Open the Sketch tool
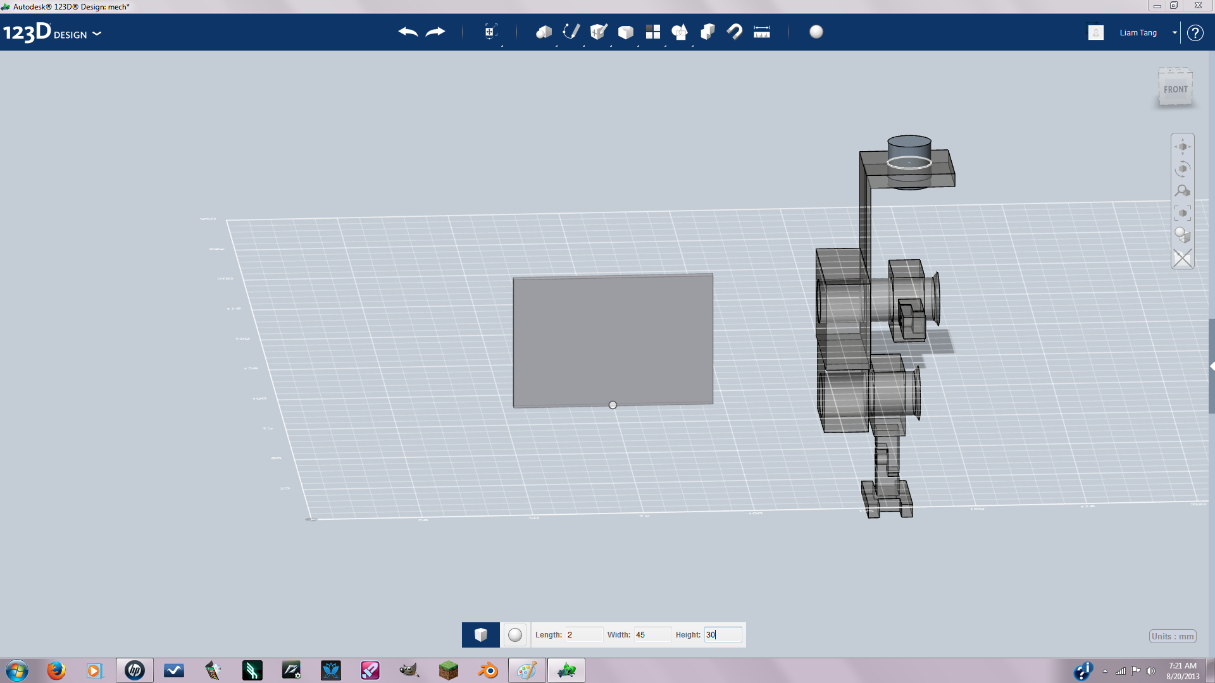 click(x=571, y=32)
